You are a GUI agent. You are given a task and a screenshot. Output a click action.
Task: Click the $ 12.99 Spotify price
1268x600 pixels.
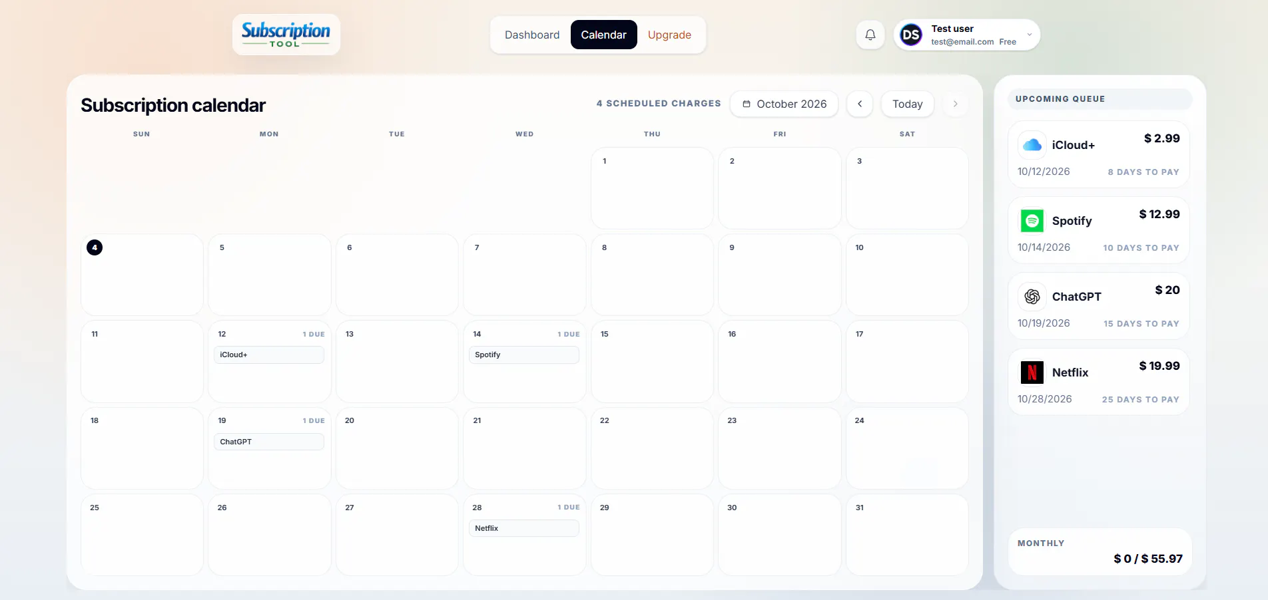pos(1159,214)
